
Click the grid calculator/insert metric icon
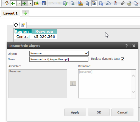pos(23,25)
